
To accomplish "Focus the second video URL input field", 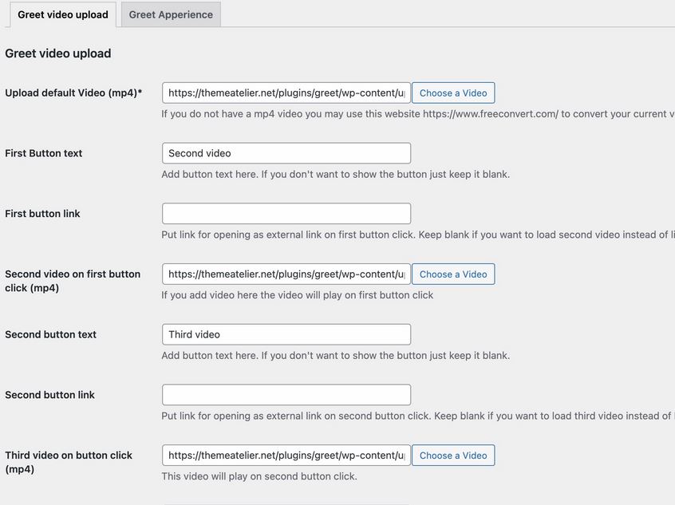I will click(286, 274).
